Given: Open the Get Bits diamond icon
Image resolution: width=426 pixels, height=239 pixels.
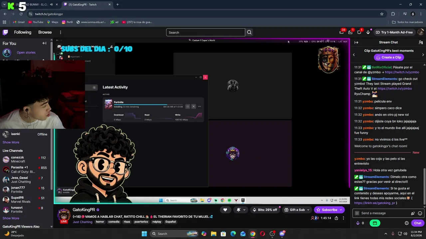Looking at the screenshot, I should click(x=368, y=32).
